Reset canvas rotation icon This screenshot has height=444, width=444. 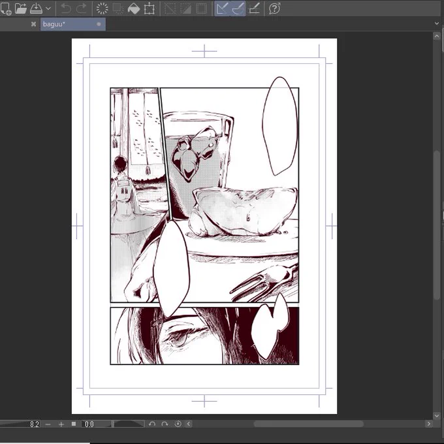point(178,424)
